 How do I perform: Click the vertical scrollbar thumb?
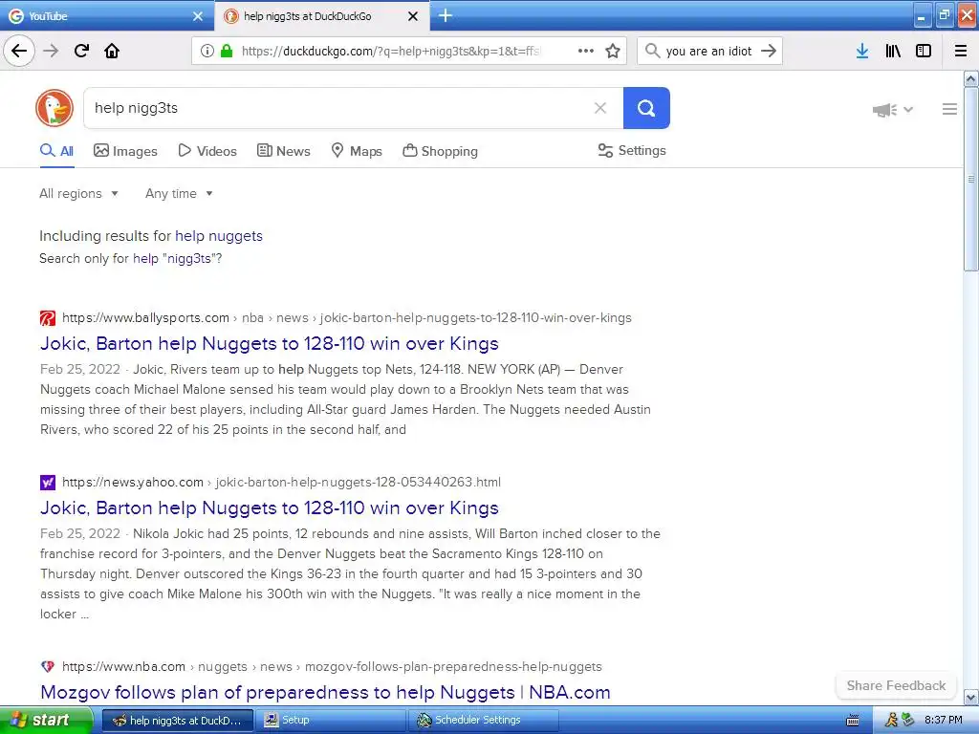[970, 179]
